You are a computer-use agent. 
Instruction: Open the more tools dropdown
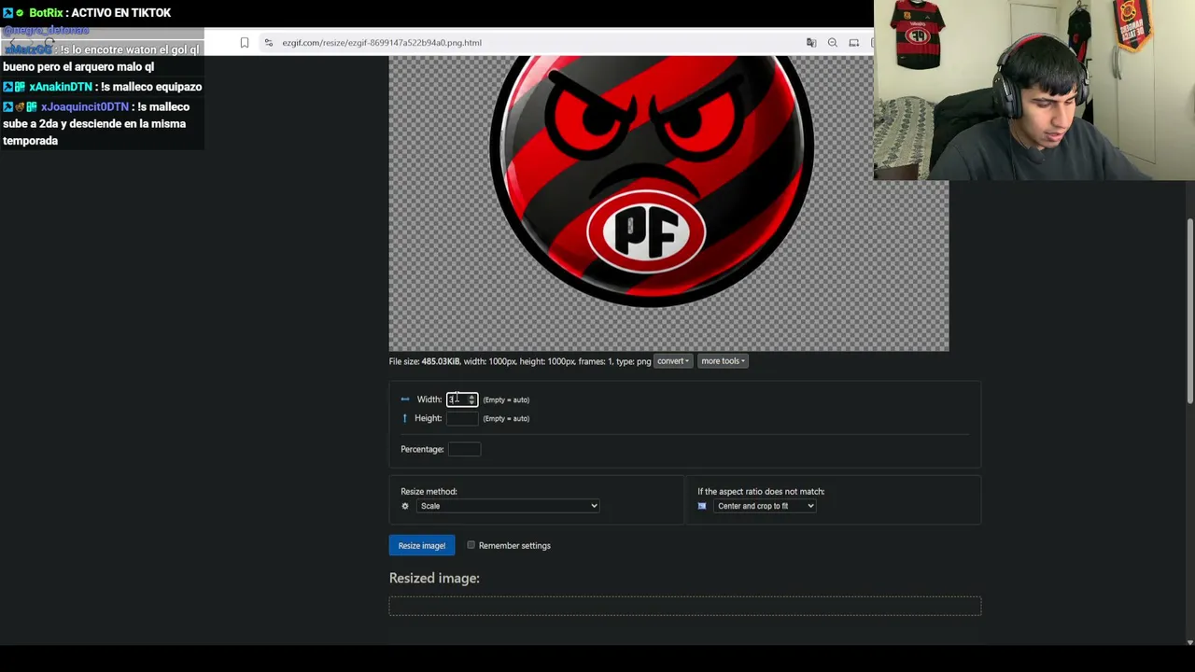(x=723, y=361)
